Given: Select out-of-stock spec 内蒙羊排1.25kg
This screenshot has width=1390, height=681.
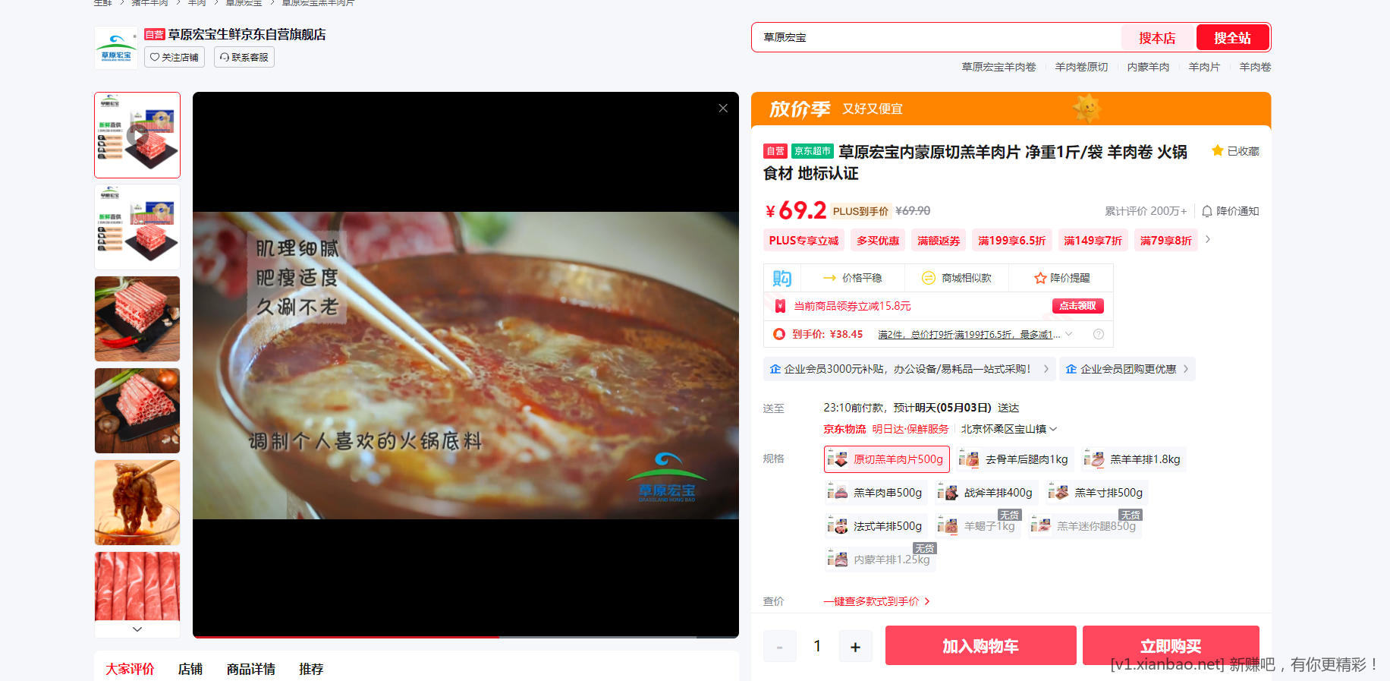Looking at the screenshot, I should tap(880, 560).
